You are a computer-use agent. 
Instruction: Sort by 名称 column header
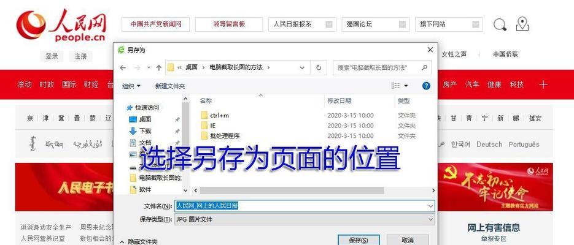(x=206, y=101)
